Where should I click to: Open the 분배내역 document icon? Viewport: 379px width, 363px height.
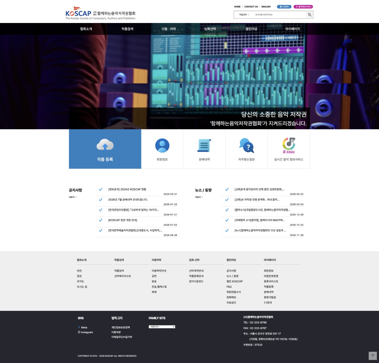pyautogui.click(x=204, y=145)
